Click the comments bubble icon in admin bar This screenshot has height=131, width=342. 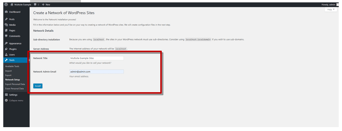pyautogui.click(x=35, y=5)
